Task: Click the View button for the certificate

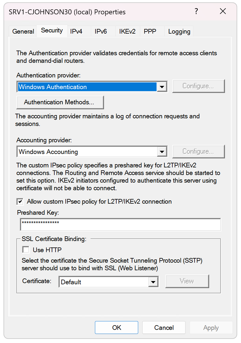Action: pos(187,281)
